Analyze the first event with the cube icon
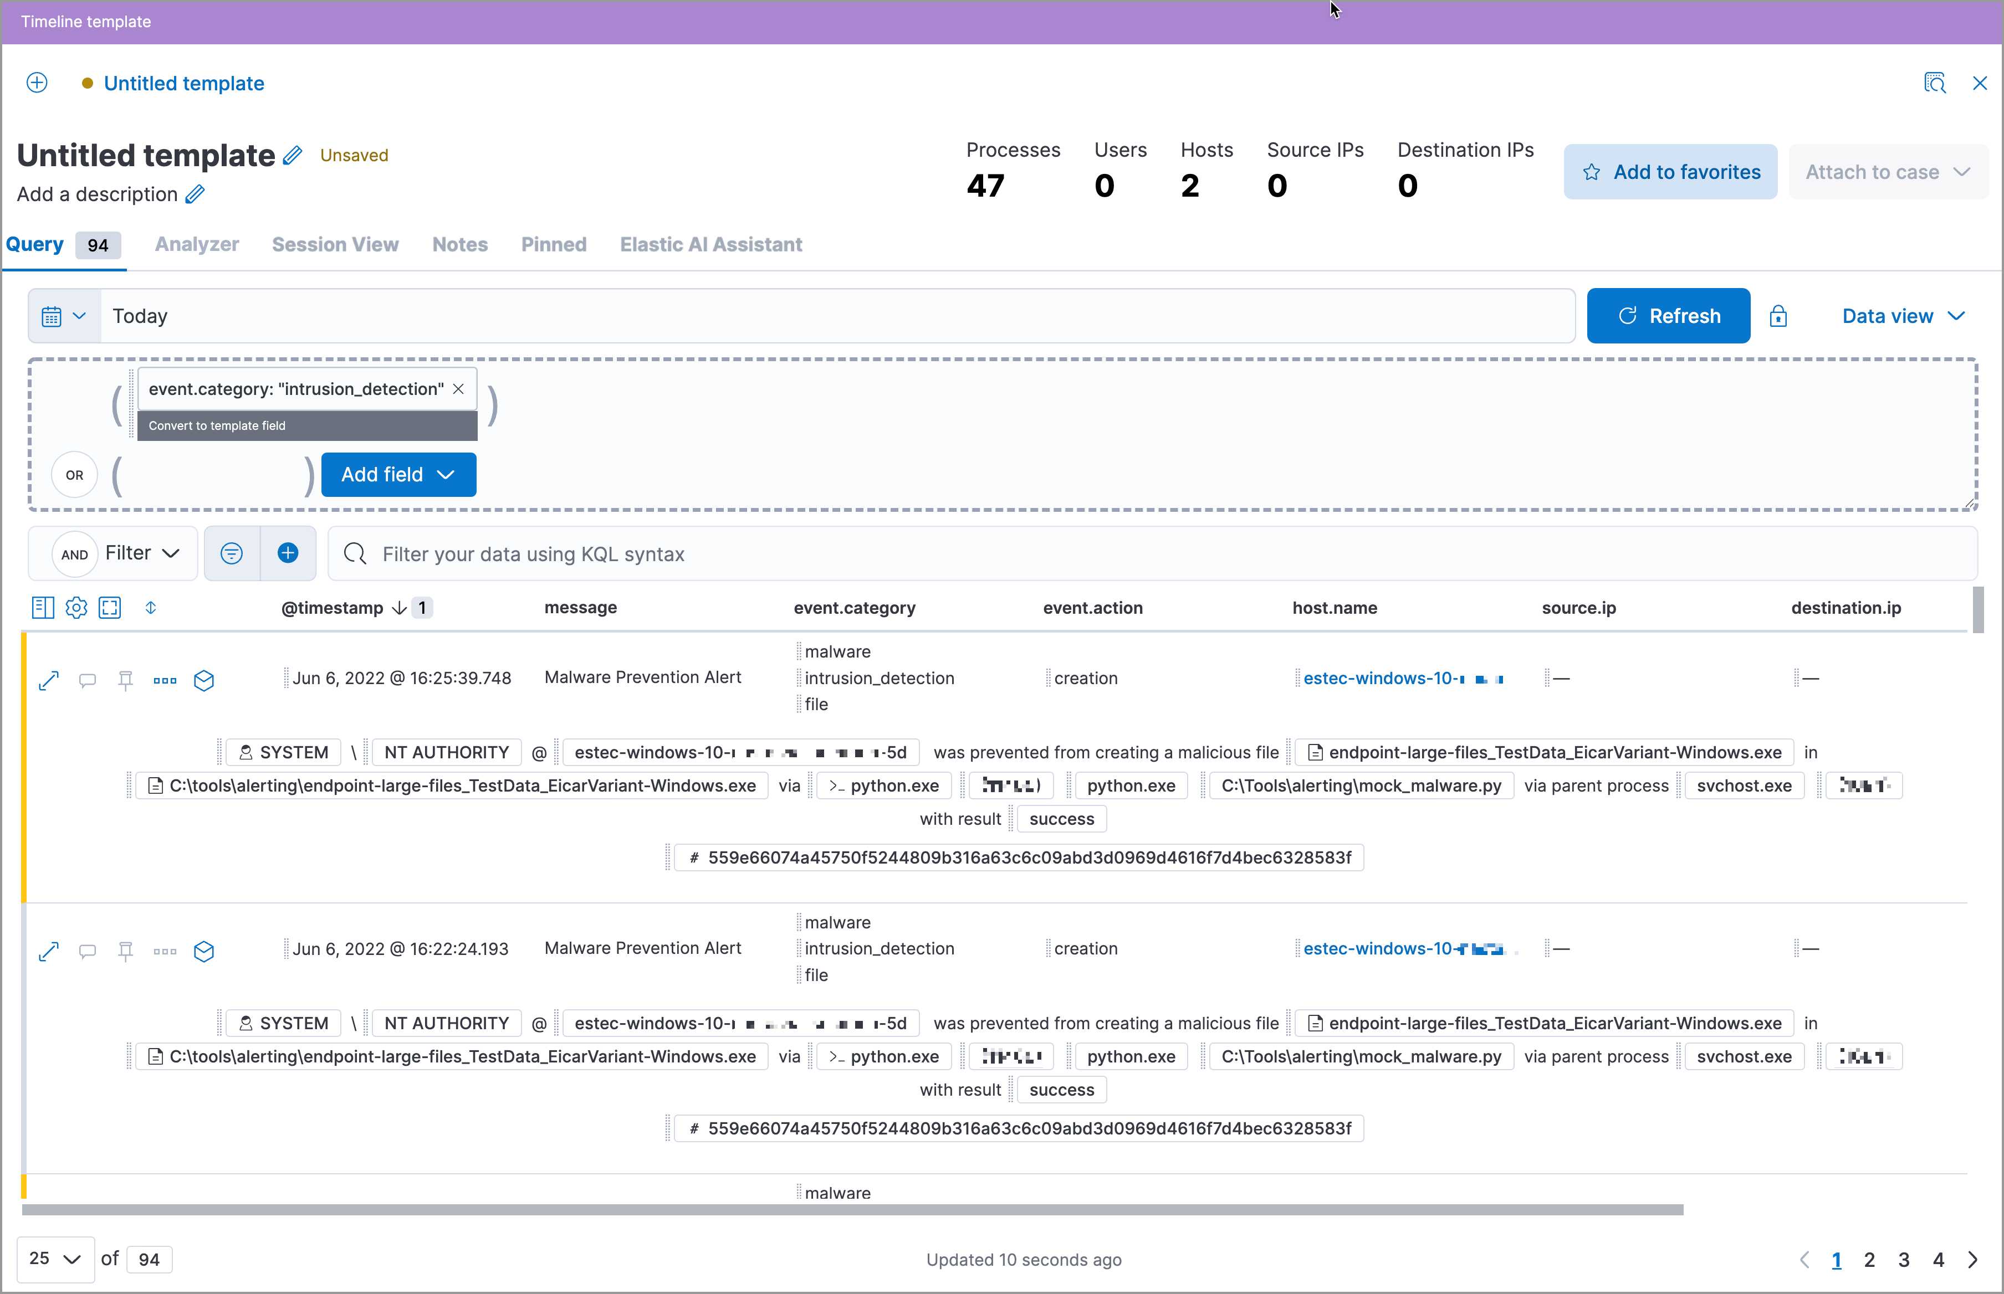This screenshot has height=1294, width=2004. click(203, 680)
